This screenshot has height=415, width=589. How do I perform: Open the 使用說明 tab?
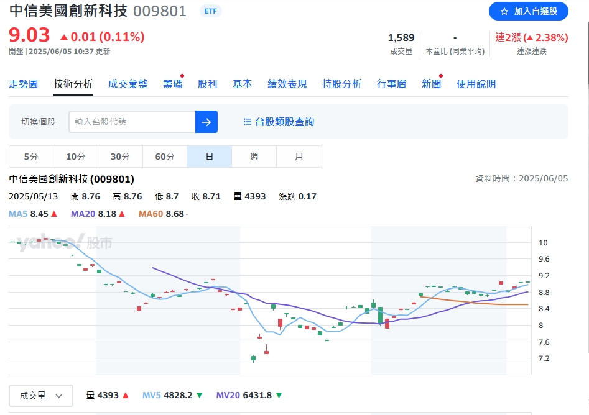tap(476, 84)
